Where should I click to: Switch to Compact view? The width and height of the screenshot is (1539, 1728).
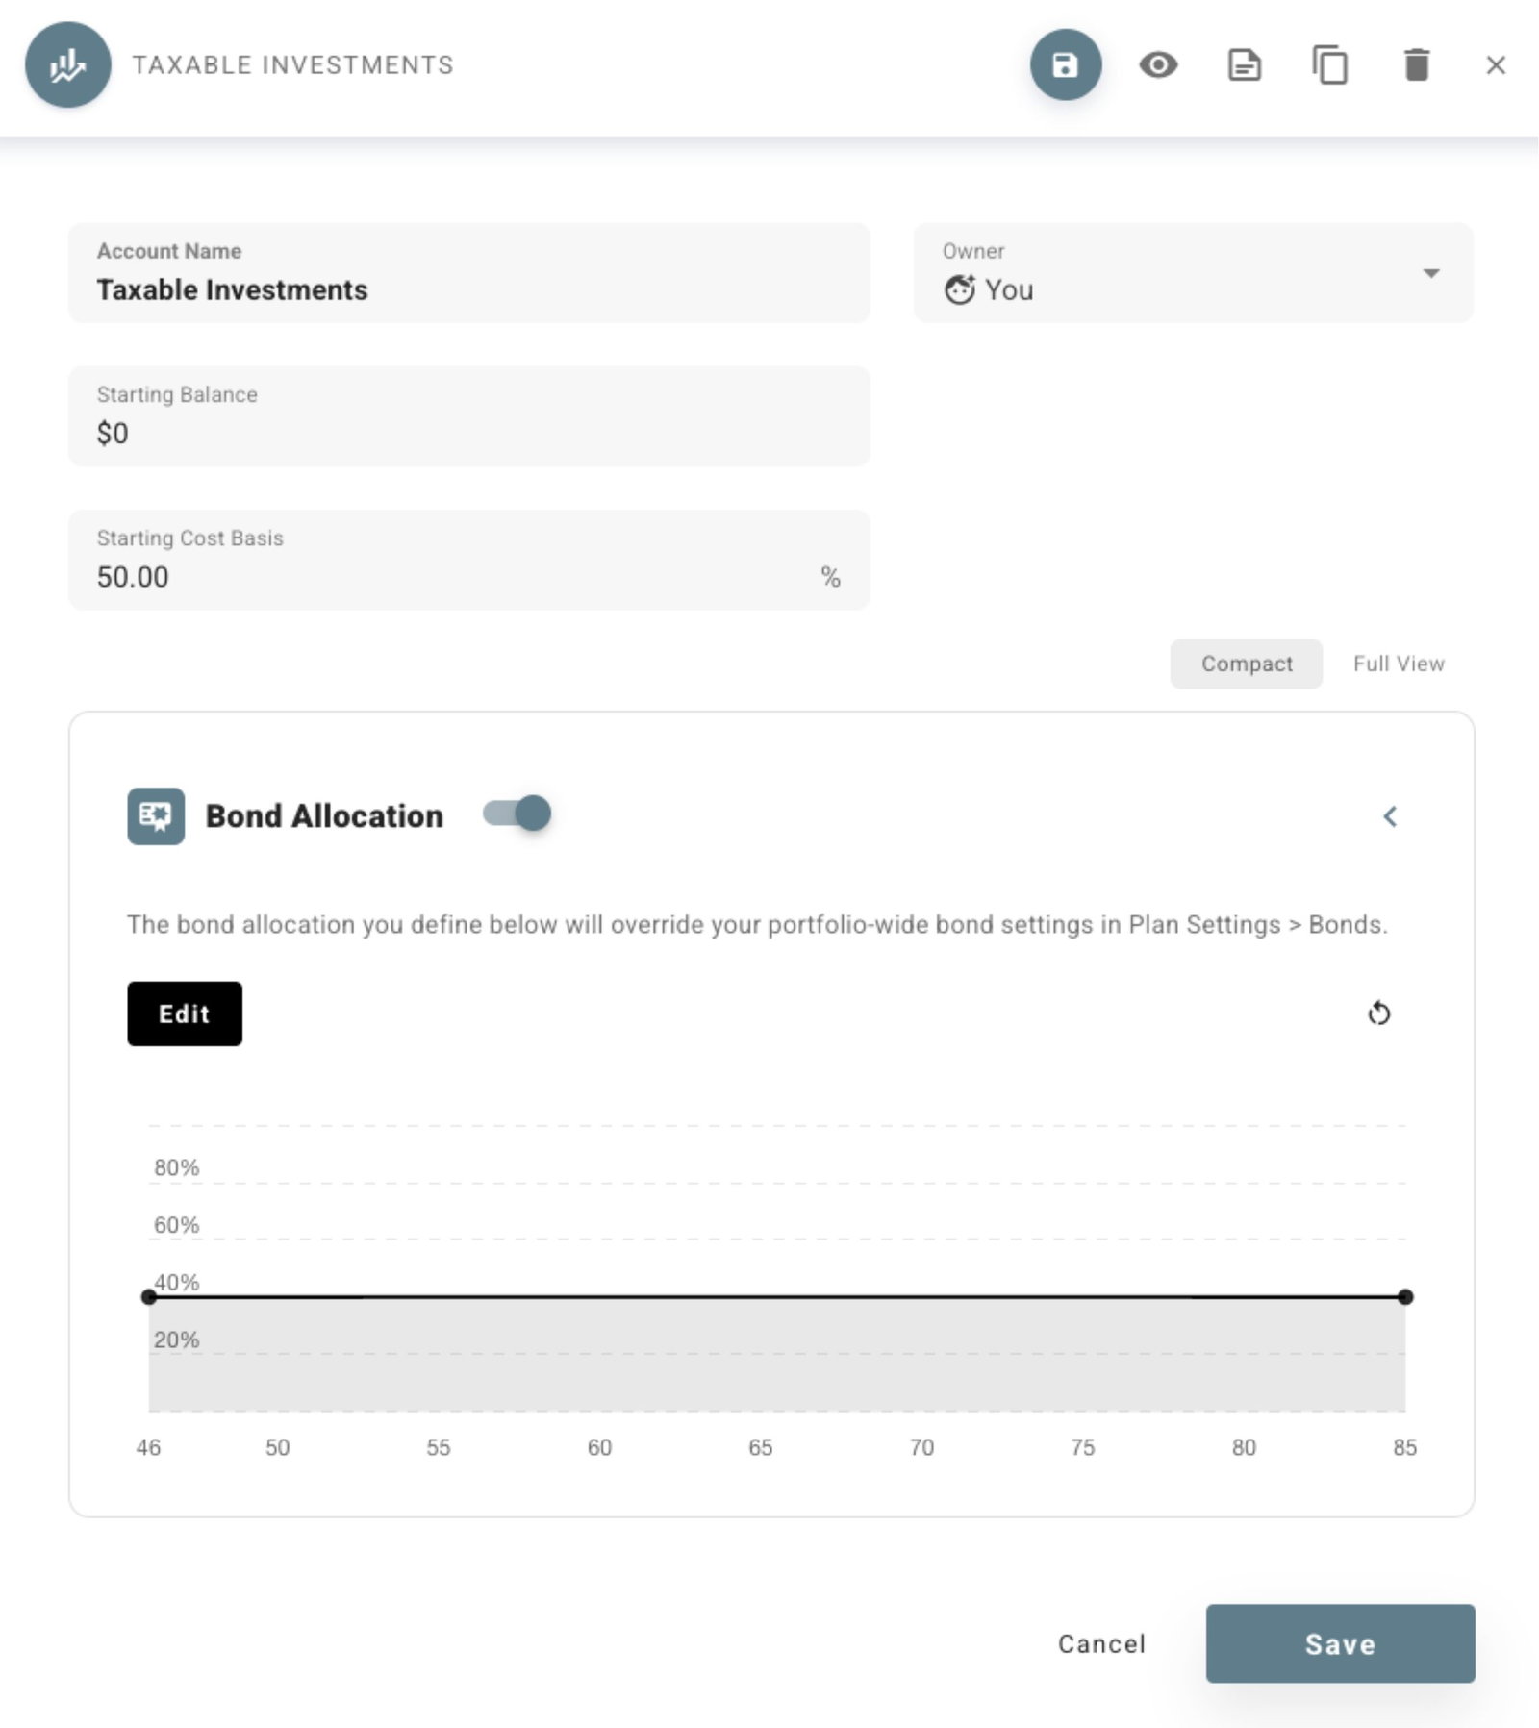click(1246, 664)
